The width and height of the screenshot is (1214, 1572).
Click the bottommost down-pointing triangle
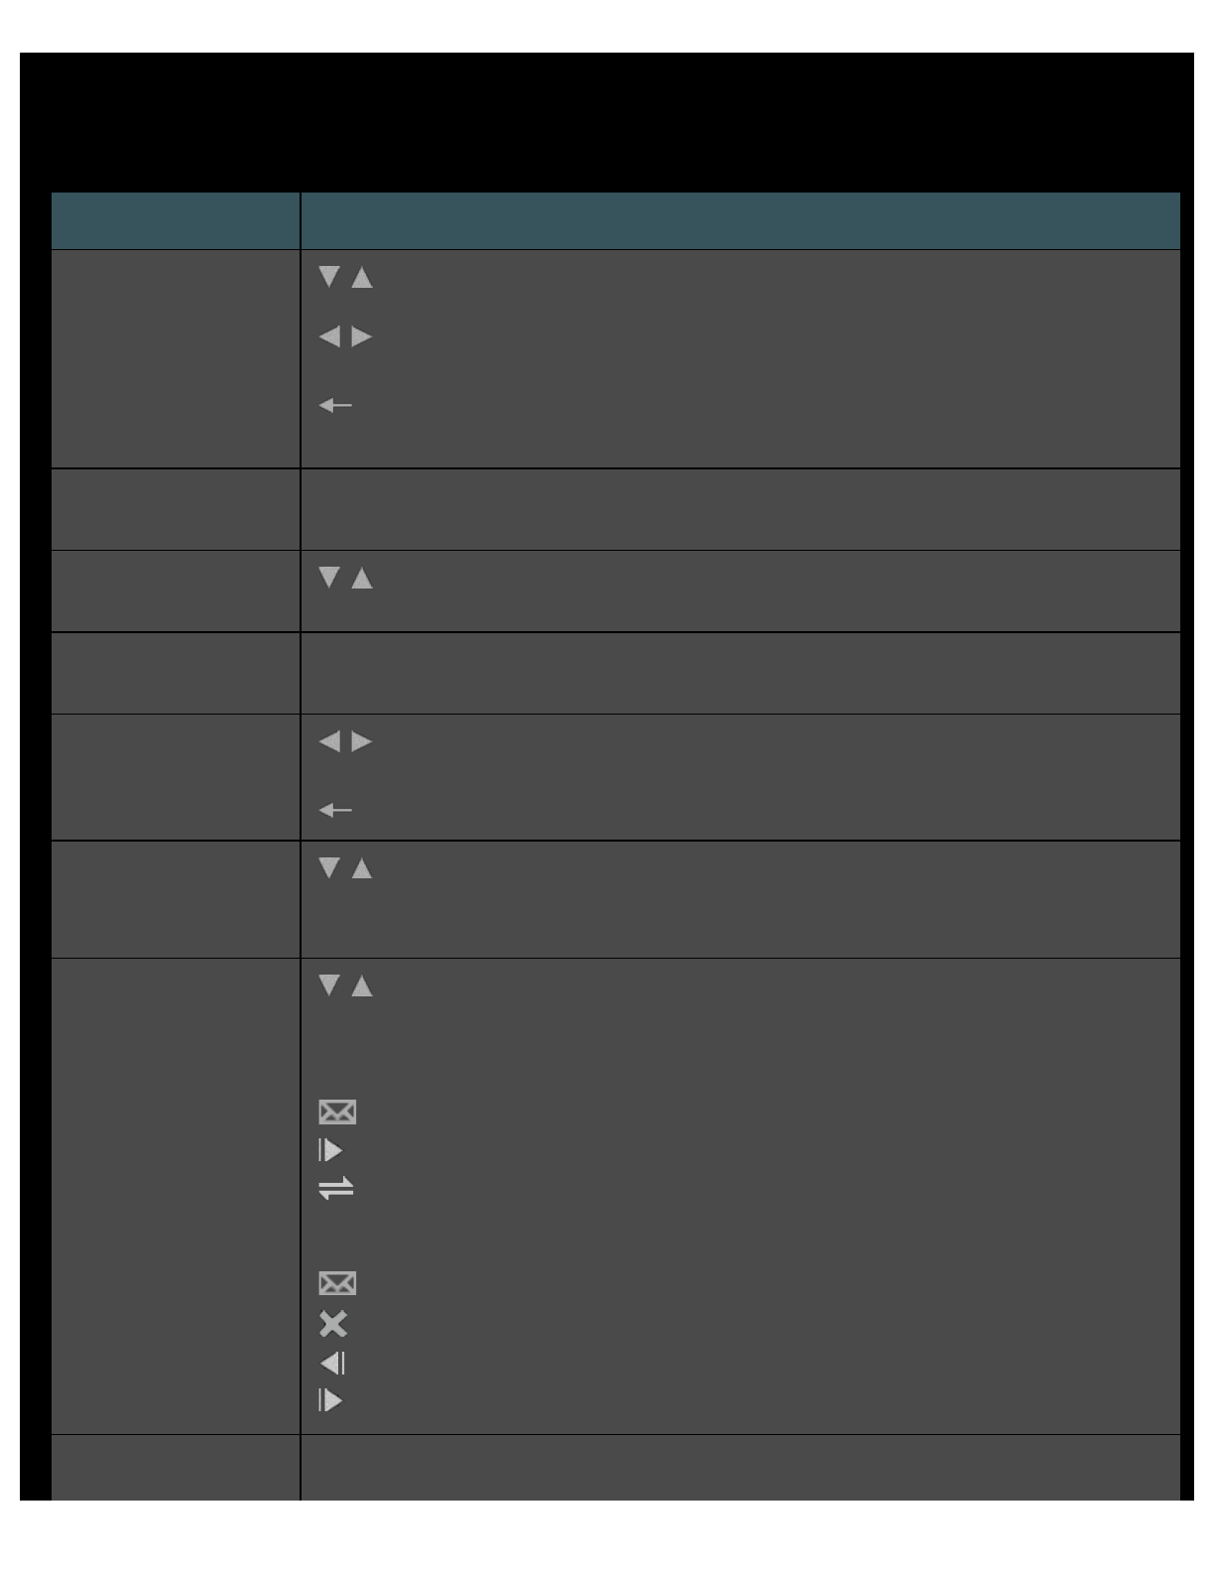click(x=329, y=985)
